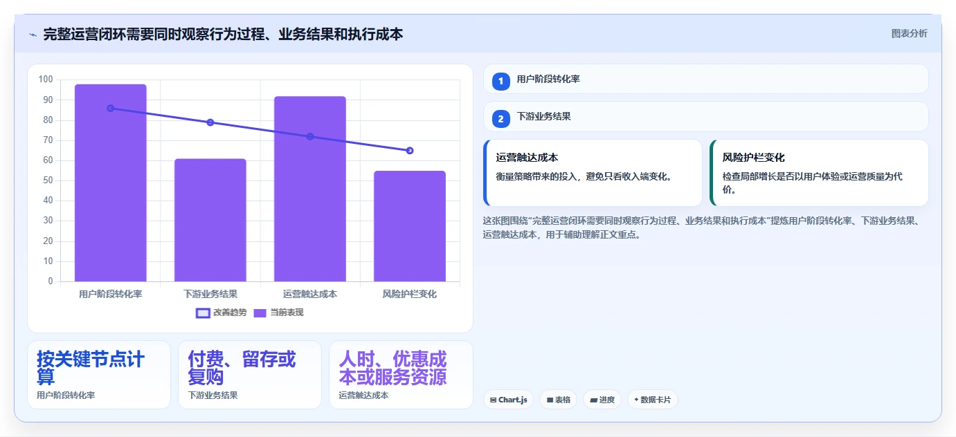Click the y-axis value 100
Image resolution: width=956 pixels, height=437 pixels.
[46, 80]
